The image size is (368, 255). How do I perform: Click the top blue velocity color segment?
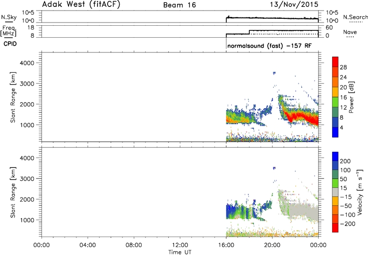(x=335, y=156)
